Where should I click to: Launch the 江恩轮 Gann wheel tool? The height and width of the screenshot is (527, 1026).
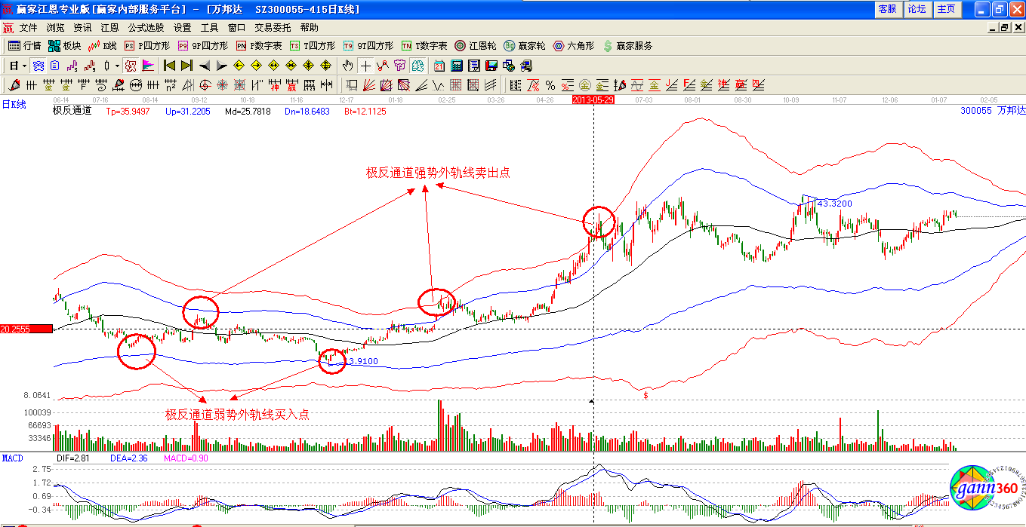point(476,46)
